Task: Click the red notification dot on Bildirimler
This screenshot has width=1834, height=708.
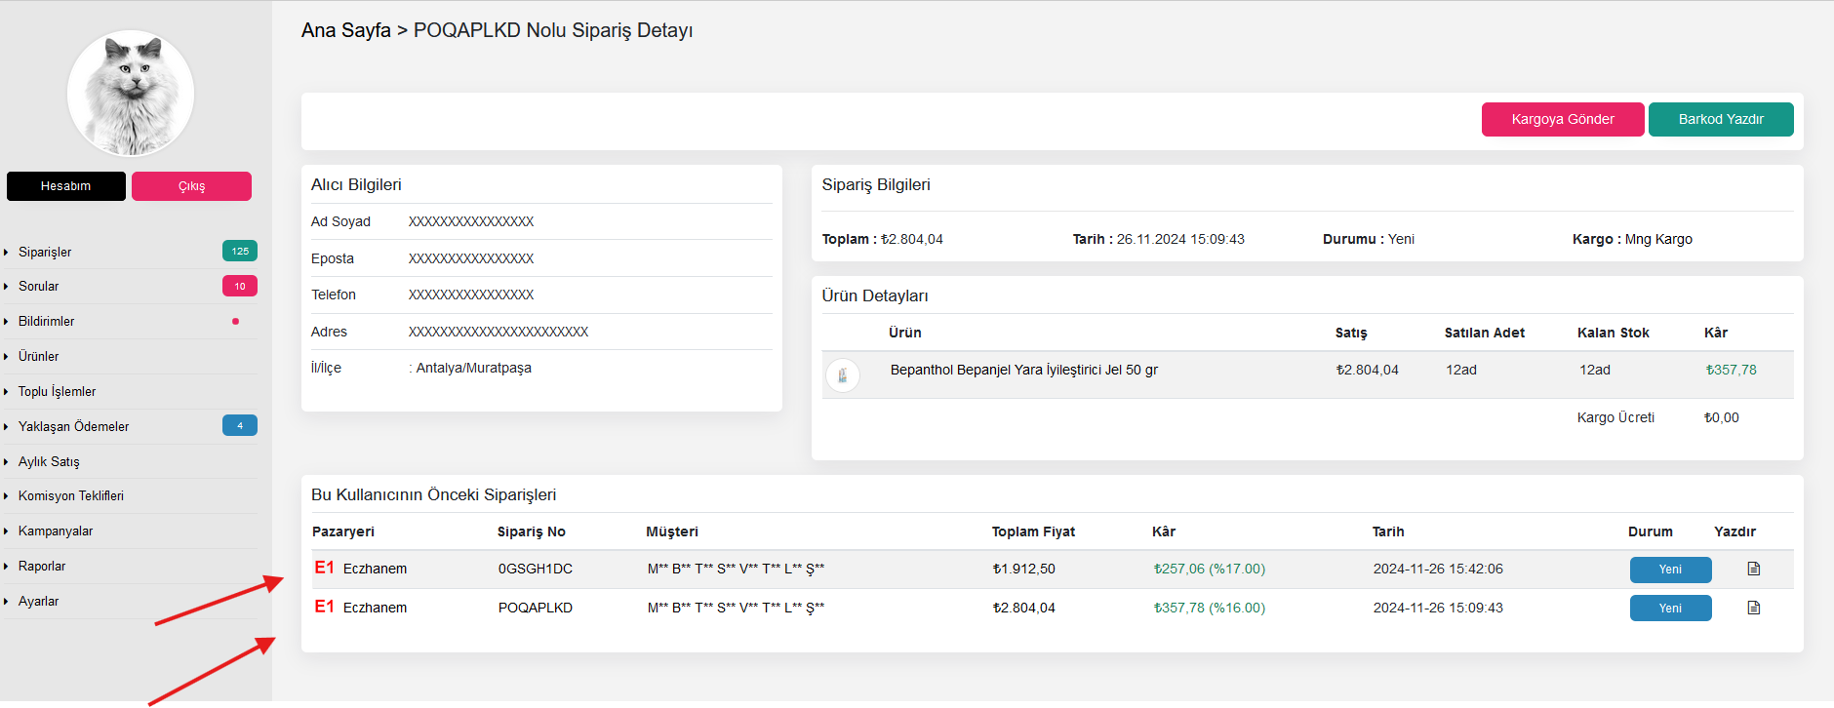Action: [x=235, y=321]
